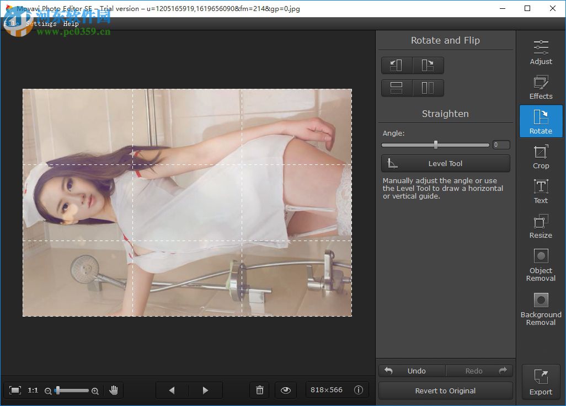This screenshot has width=566, height=406.
Task: Select the Rotate tab in sidebar
Action: (x=541, y=121)
